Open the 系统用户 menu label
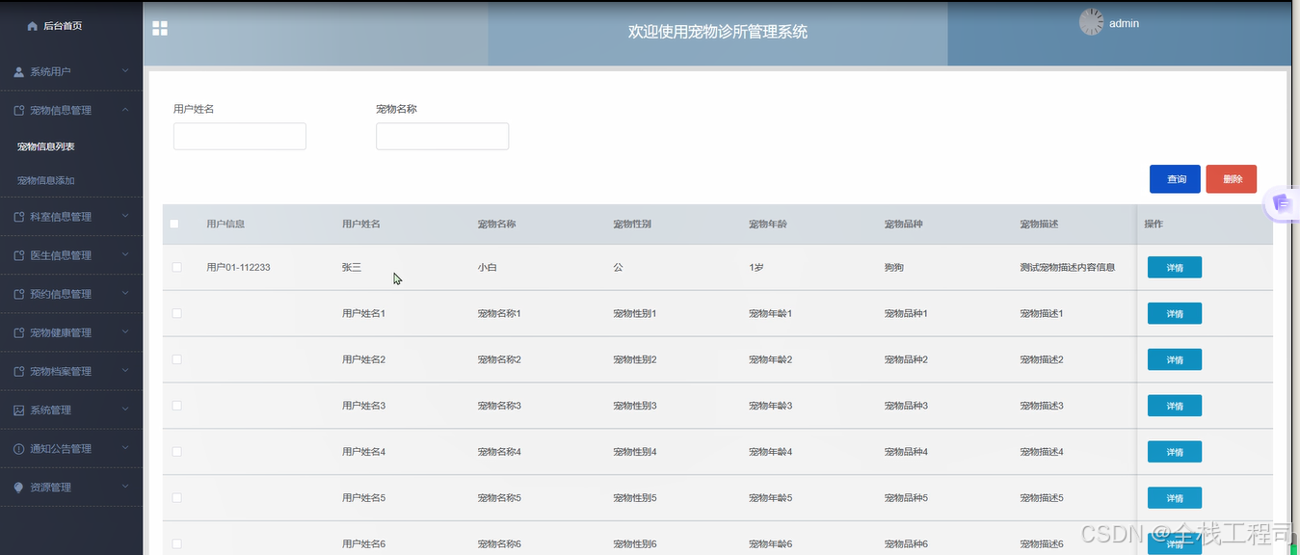This screenshot has width=1300, height=555. pyautogui.click(x=50, y=72)
